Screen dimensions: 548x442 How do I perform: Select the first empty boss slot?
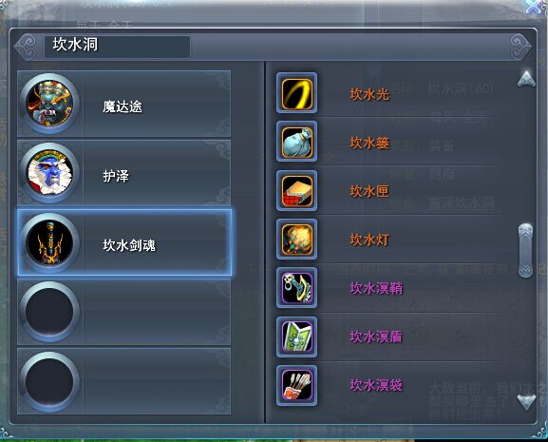click(124, 312)
